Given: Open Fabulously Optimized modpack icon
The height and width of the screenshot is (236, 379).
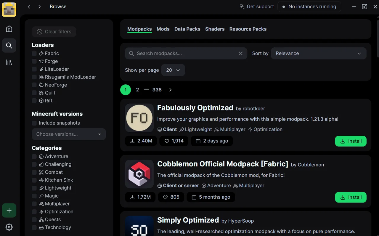Looking at the screenshot, I should tap(139, 118).
